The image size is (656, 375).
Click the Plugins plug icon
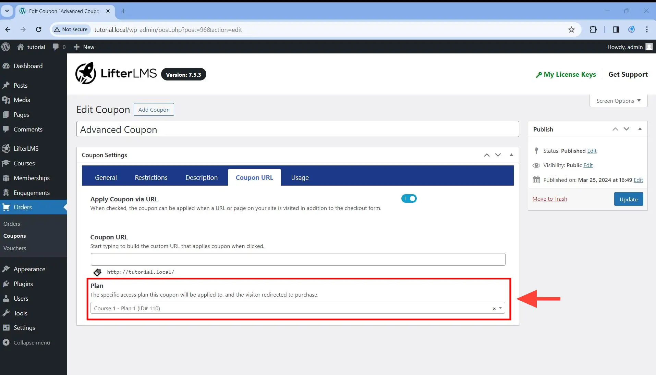tap(6, 284)
